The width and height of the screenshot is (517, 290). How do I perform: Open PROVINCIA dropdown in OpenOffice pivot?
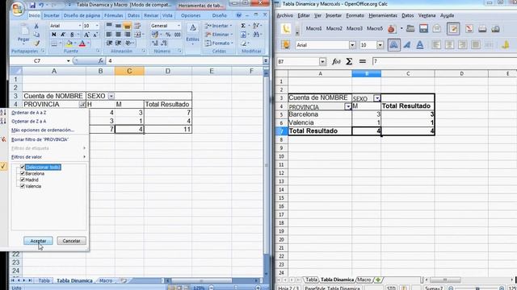[348, 106]
